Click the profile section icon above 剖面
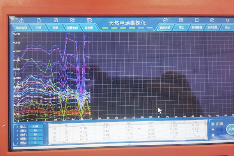 56,20
